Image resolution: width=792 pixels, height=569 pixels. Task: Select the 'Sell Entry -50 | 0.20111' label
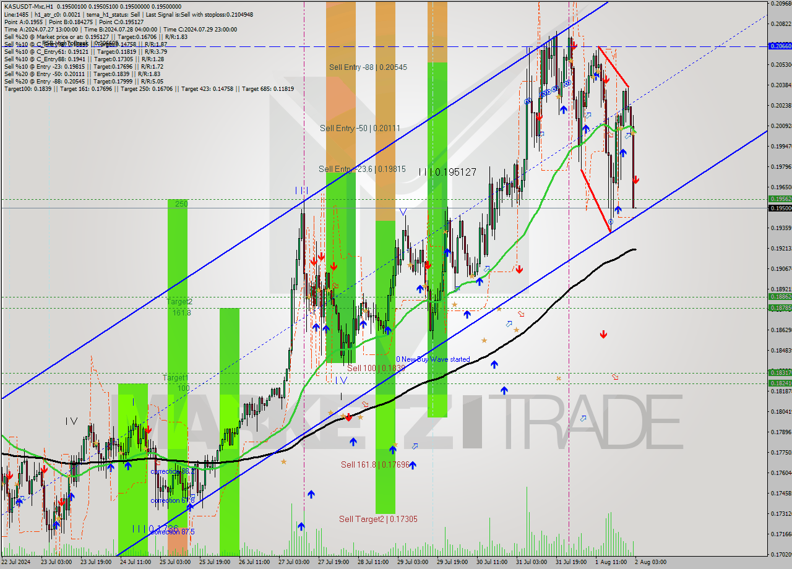tap(360, 128)
